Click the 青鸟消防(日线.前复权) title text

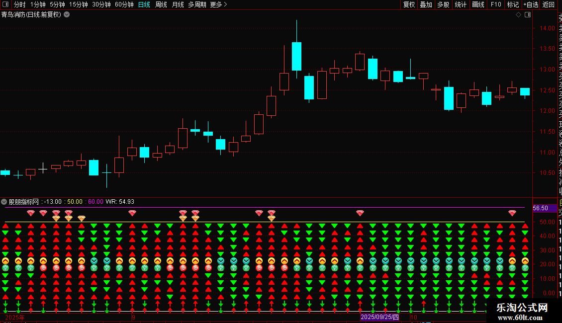pyautogui.click(x=31, y=15)
